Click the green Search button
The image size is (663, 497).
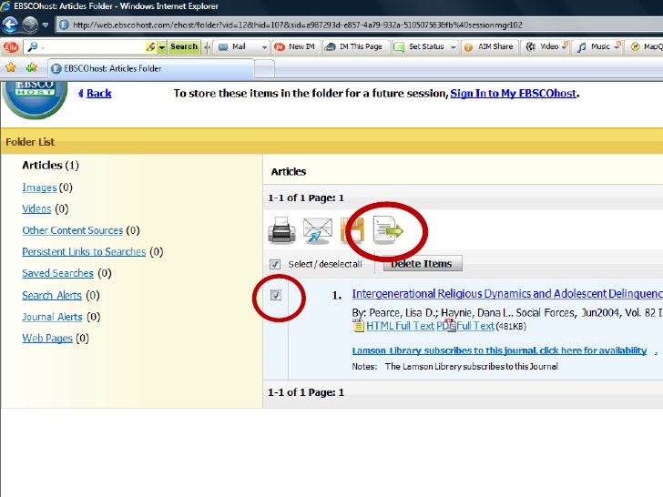[184, 46]
